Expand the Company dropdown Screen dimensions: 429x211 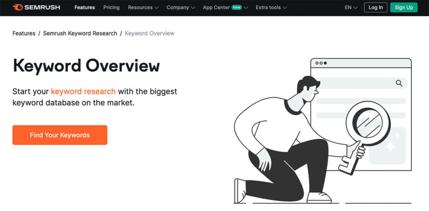click(181, 8)
